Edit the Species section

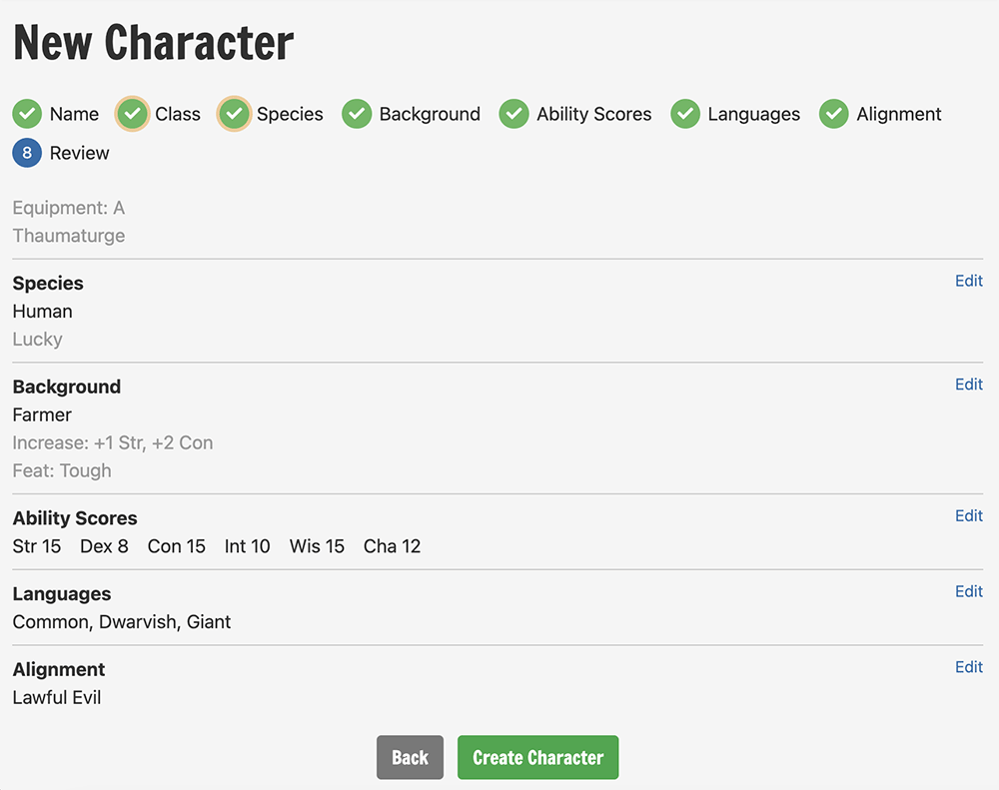[x=969, y=281]
